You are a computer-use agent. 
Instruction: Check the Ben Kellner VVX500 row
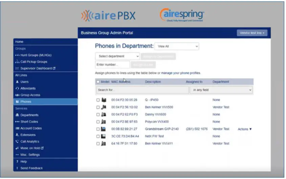[98, 107]
